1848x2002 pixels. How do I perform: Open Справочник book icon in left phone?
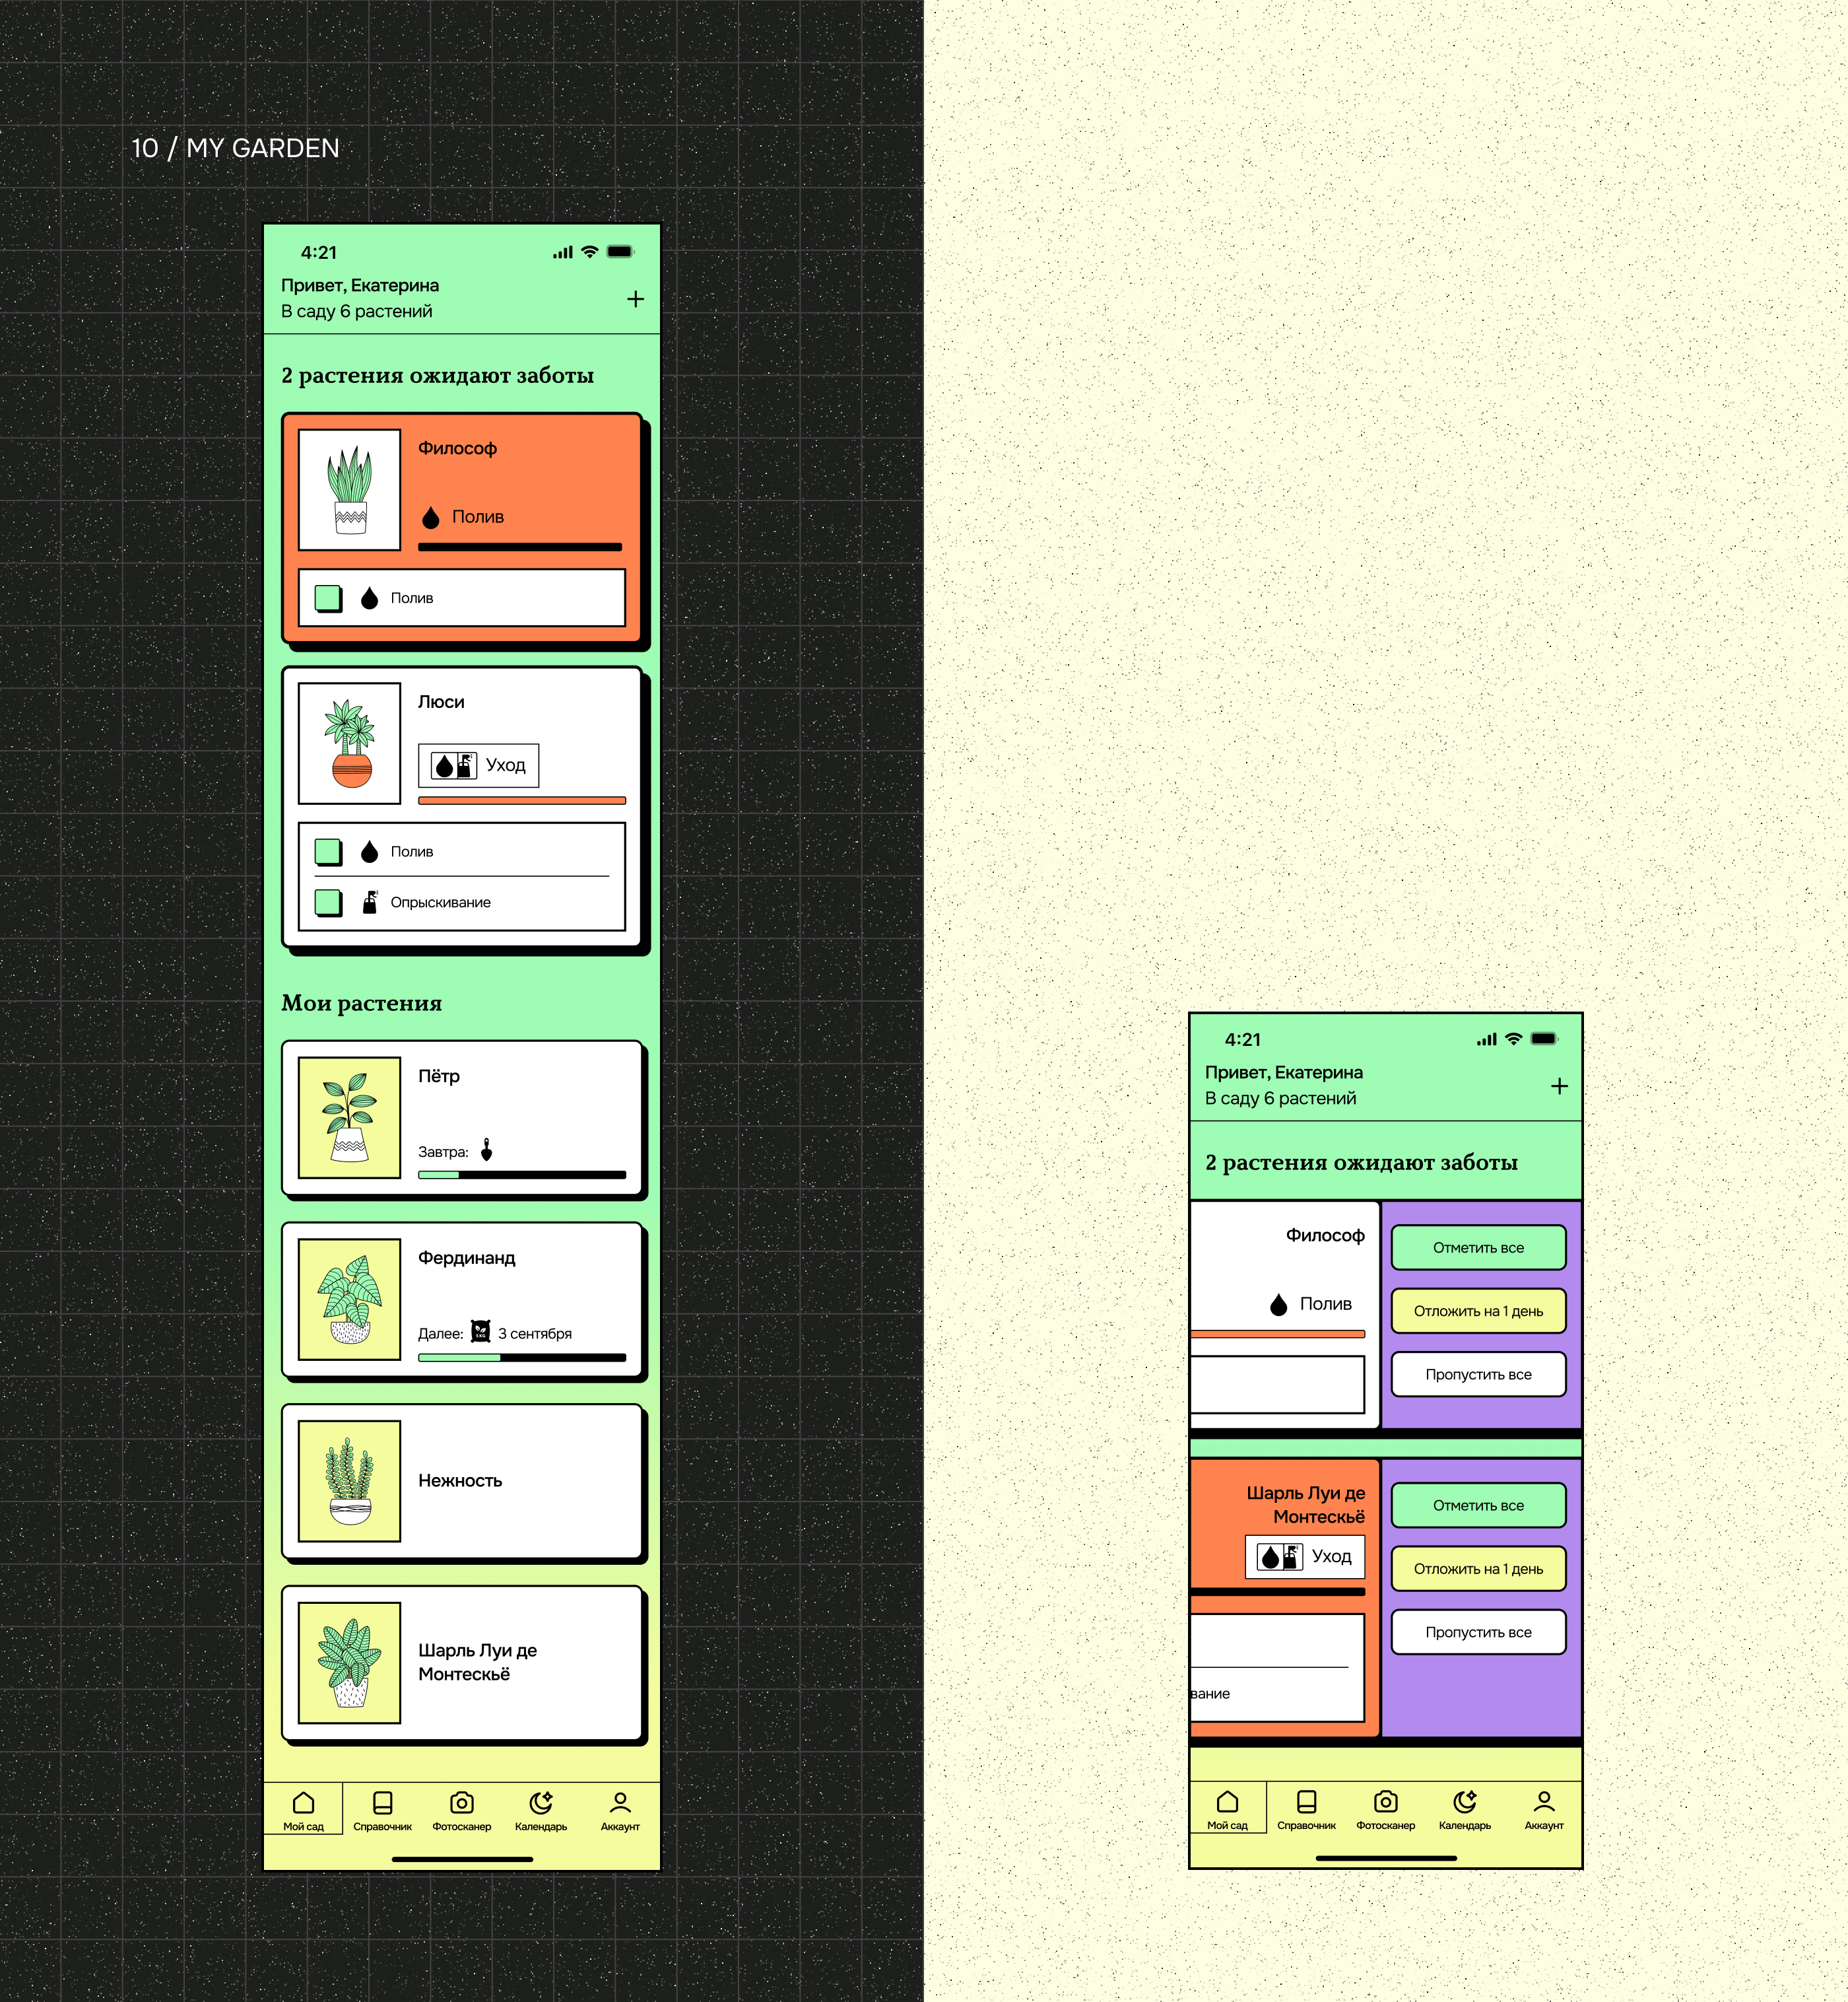[382, 1803]
